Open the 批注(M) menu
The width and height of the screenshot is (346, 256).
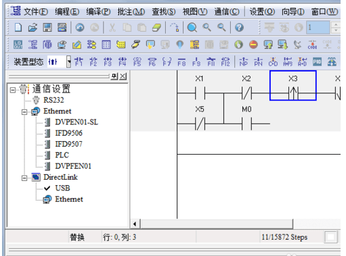(131, 11)
